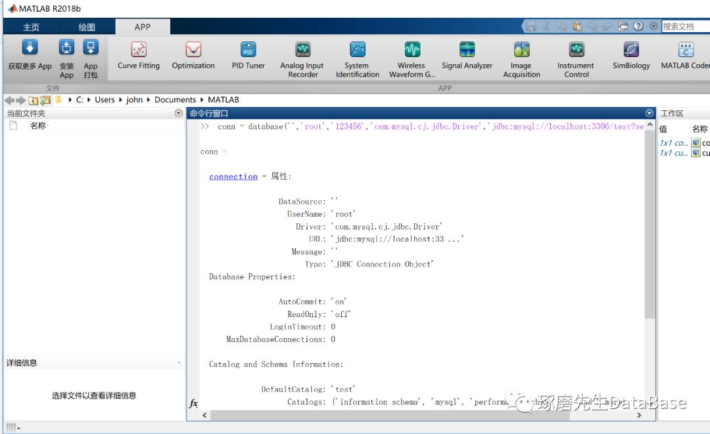Screen dimensions: 710x434
Task: Click the Paste clipboard icon
Action: (577, 26)
